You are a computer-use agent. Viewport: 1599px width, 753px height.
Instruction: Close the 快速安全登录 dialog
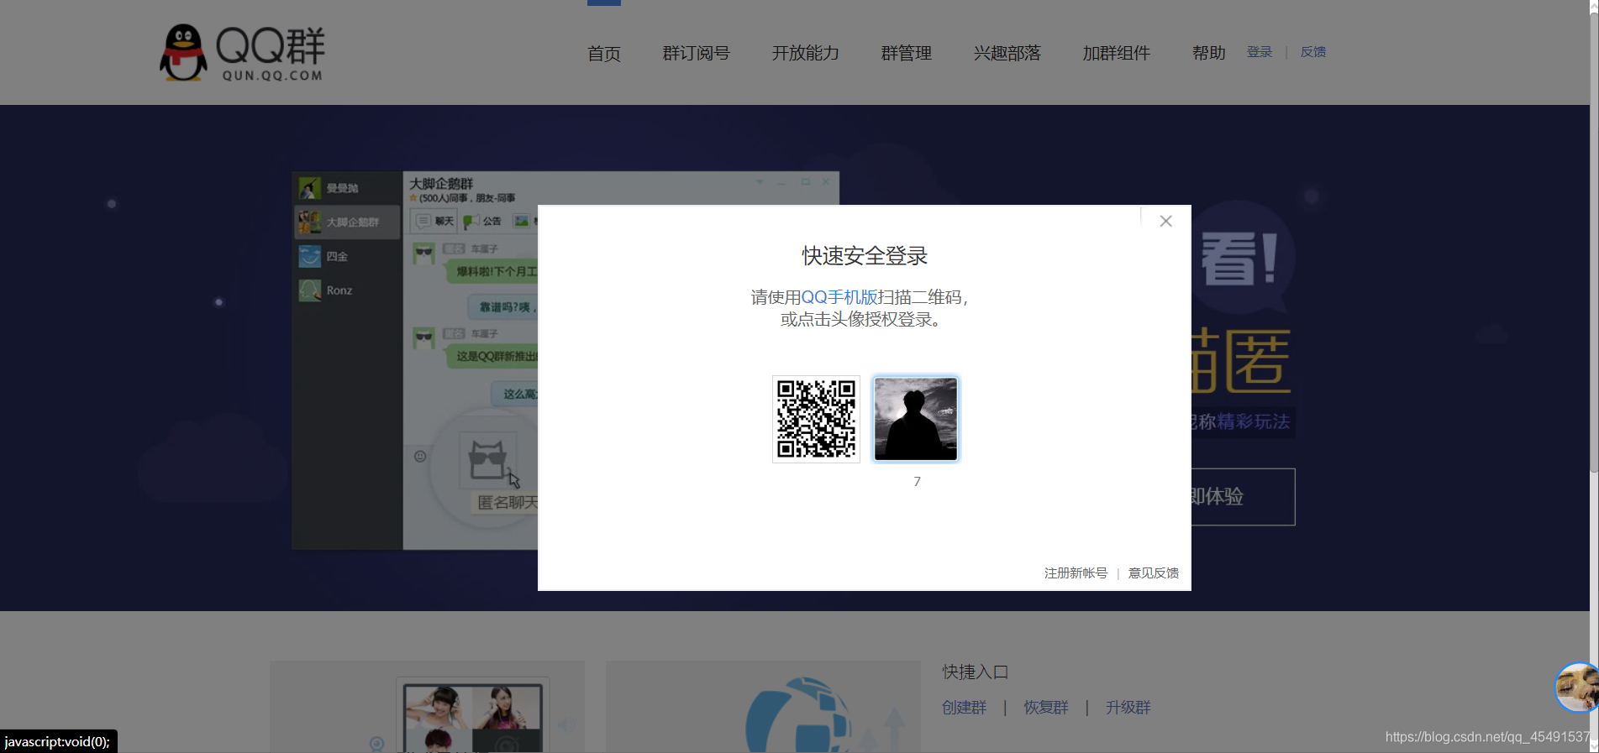[1165, 221]
